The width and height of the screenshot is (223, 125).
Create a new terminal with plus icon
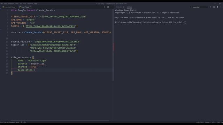tap(210, 7)
